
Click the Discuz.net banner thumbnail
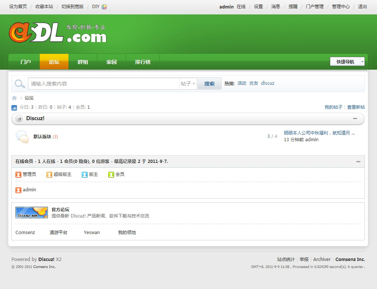(32, 212)
